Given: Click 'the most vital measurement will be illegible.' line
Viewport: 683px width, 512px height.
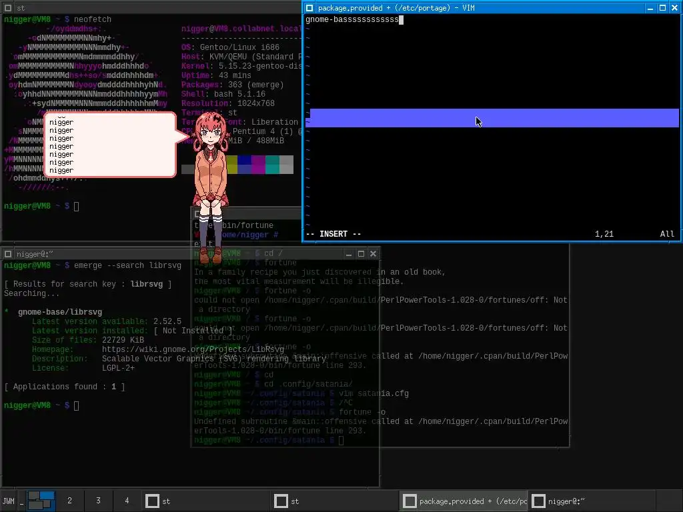Looking at the screenshot, I should (299, 282).
